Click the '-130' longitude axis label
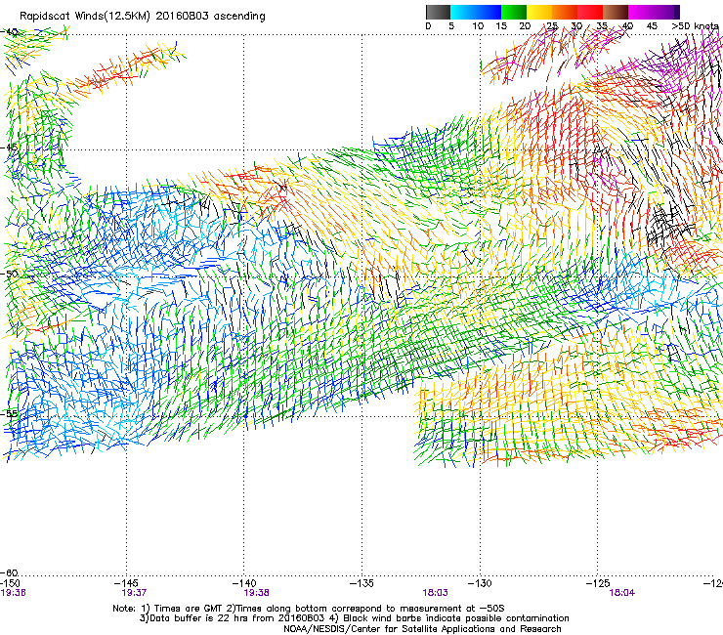The height and width of the screenshot is (635, 723). point(480,584)
